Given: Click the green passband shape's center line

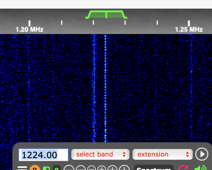Looking at the screenshot, I should [x=106, y=15].
